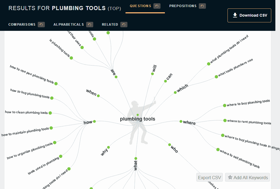
Task: Click the spinner badge next to Related
Action: 124,25
